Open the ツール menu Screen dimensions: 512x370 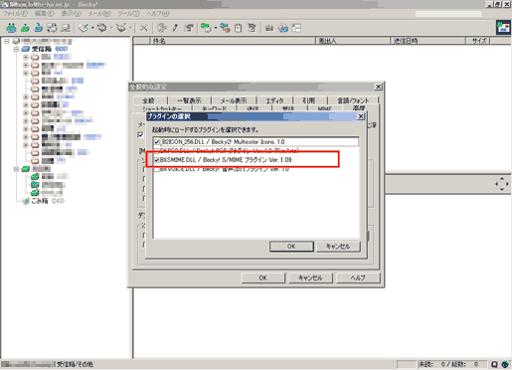[128, 14]
